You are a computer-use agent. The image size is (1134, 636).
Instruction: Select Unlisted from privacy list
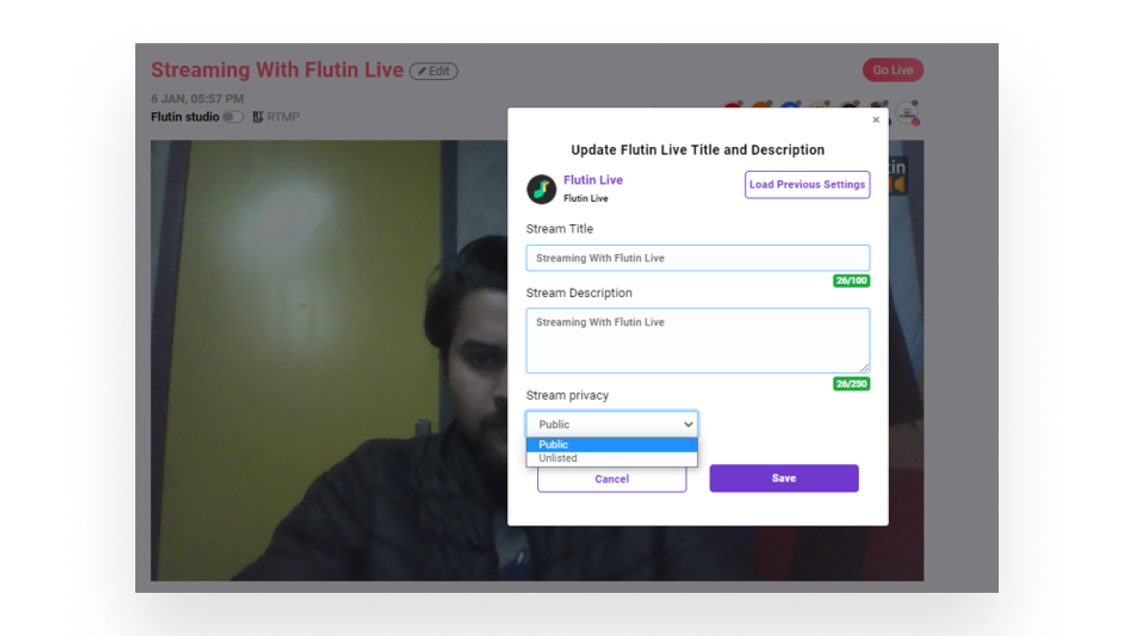(612, 458)
